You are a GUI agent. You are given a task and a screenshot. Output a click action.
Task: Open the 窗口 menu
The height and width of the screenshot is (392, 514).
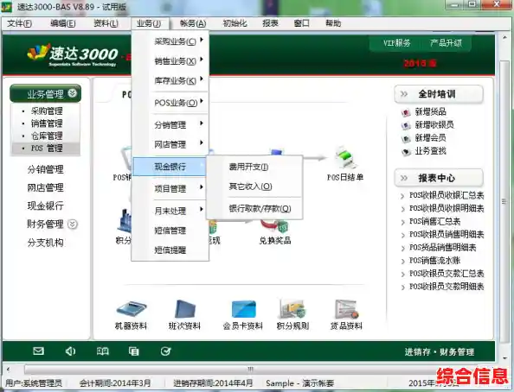point(301,23)
